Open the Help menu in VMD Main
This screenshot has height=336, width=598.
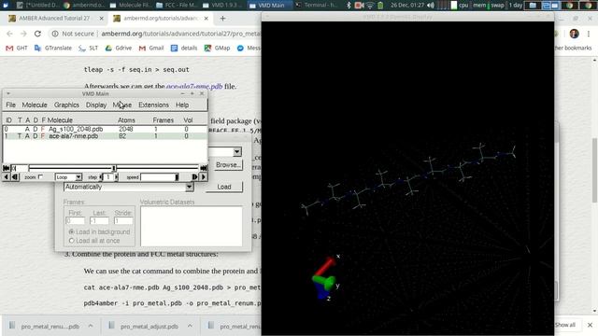pyautogui.click(x=182, y=105)
